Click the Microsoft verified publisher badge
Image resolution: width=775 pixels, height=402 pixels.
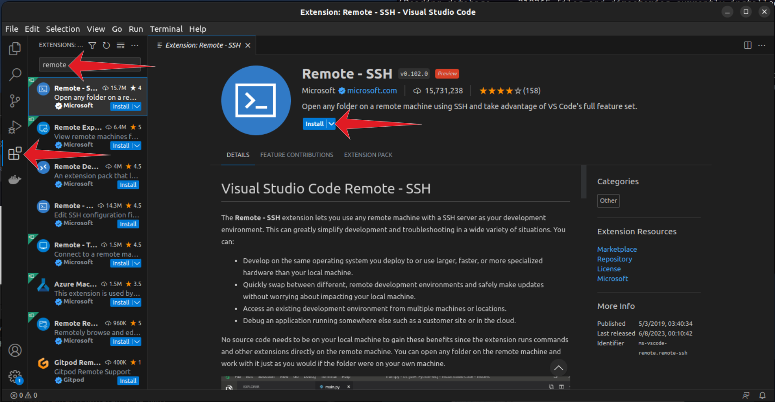tap(342, 91)
